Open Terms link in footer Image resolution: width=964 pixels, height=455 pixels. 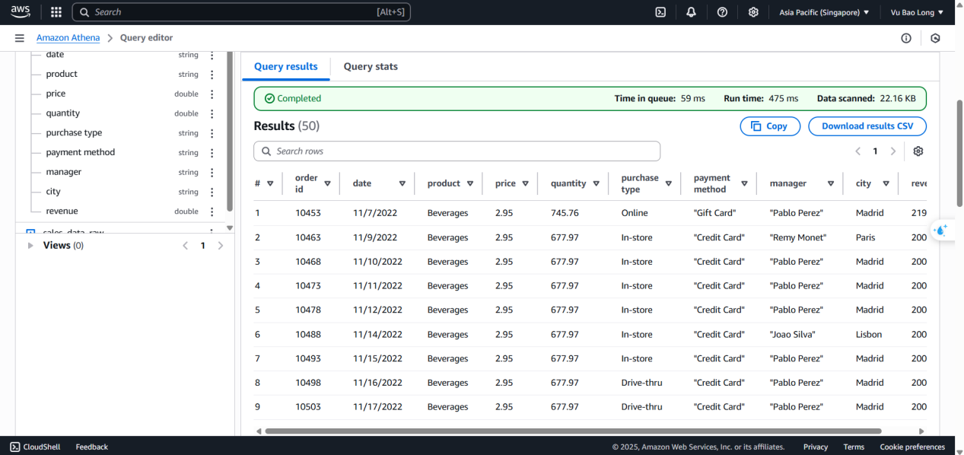[x=854, y=447]
